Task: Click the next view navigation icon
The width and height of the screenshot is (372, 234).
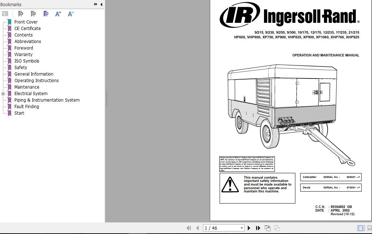Action: pos(277,228)
